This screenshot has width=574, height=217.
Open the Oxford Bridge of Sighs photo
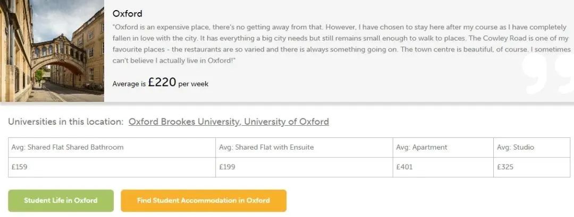pos(52,51)
